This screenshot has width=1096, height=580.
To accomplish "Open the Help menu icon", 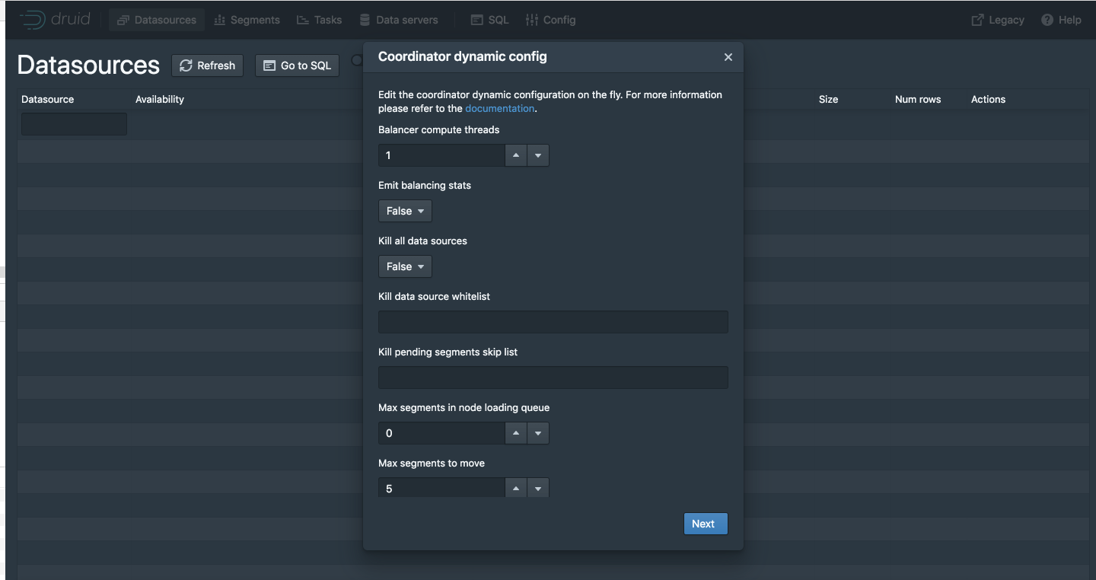I will (x=1047, y=20).
